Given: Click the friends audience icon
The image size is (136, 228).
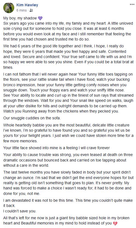Looking at the screenshot, I should [x=31, y=10].
